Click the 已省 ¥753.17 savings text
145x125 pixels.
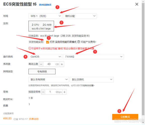pyautogui.click(x=21, y=119)
